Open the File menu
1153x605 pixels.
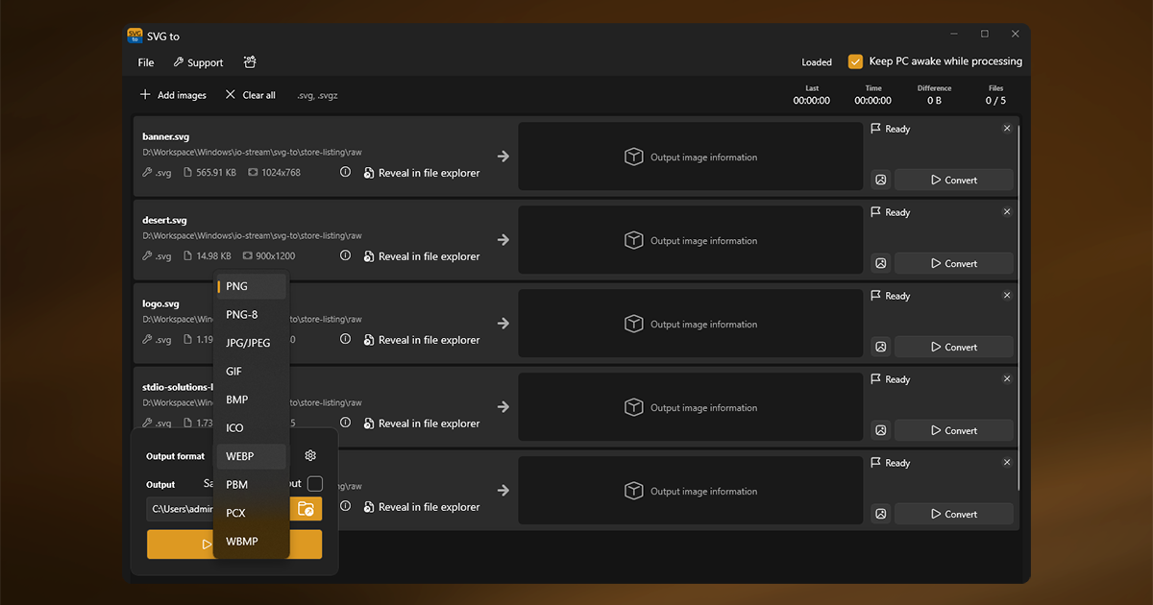tap(146, 62)
